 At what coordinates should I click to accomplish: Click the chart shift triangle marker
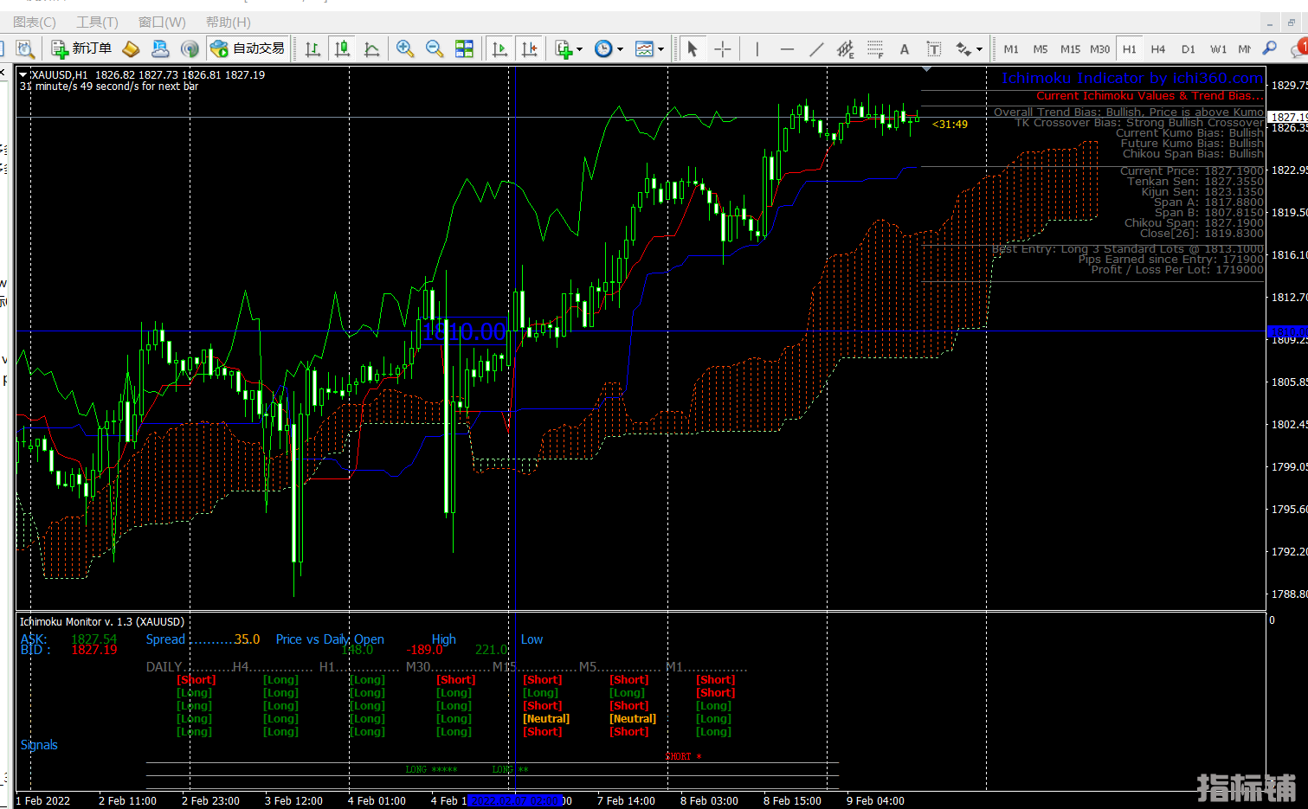tap(926, 68)
